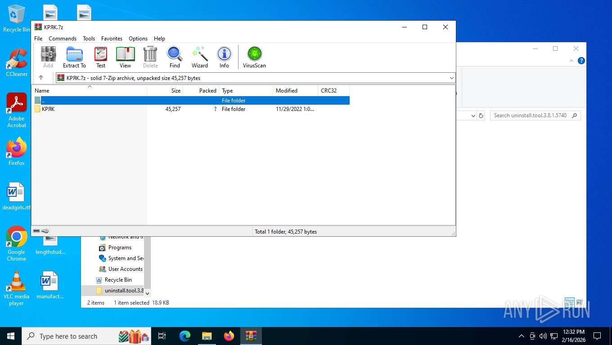Image resolution: width=612 pixels, height=345 pixels.
Task: Show hidden system tray icons chevron
Action: (522, 336)
